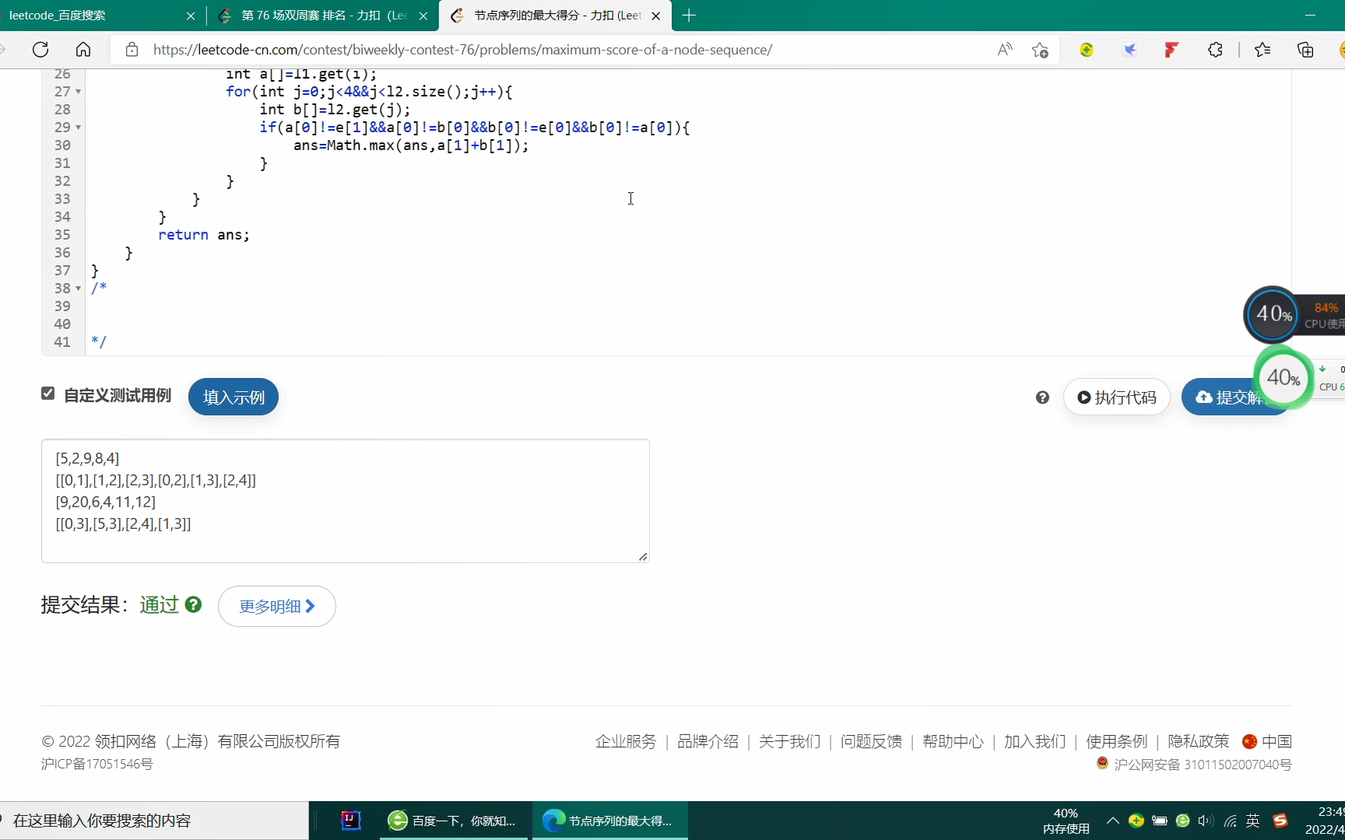1345x840 pixels.
Task: Click 填入示例 button
Action: click(234, 397)
